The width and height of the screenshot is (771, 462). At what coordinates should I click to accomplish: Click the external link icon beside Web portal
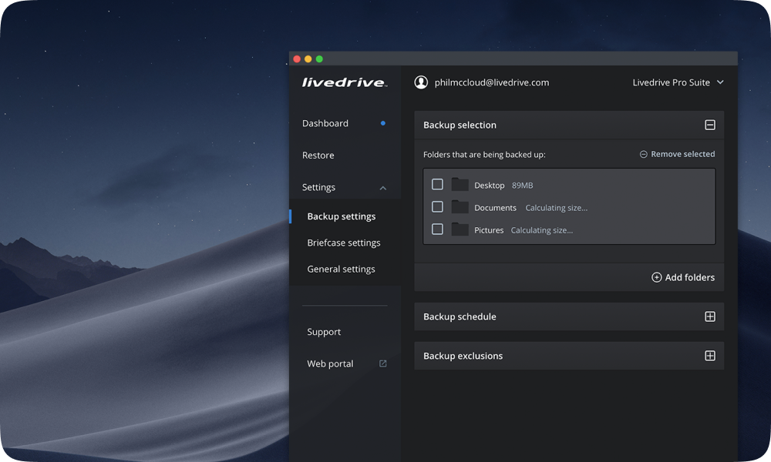tap(382, 363)
